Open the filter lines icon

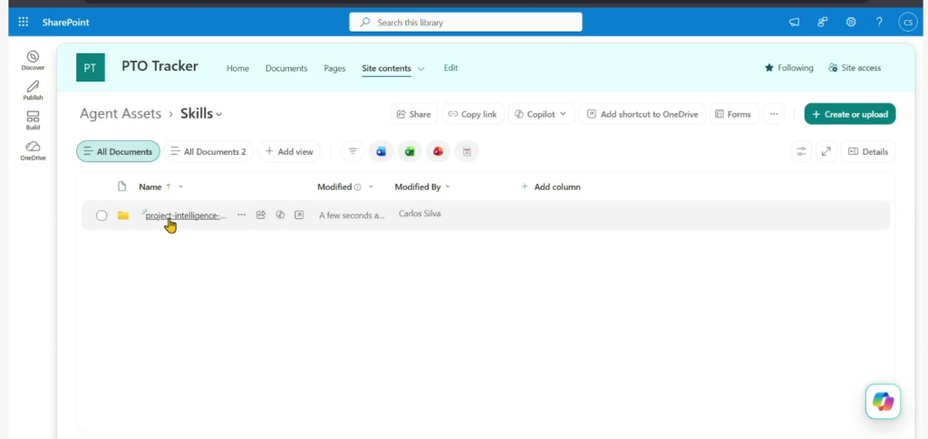[353, 151]
